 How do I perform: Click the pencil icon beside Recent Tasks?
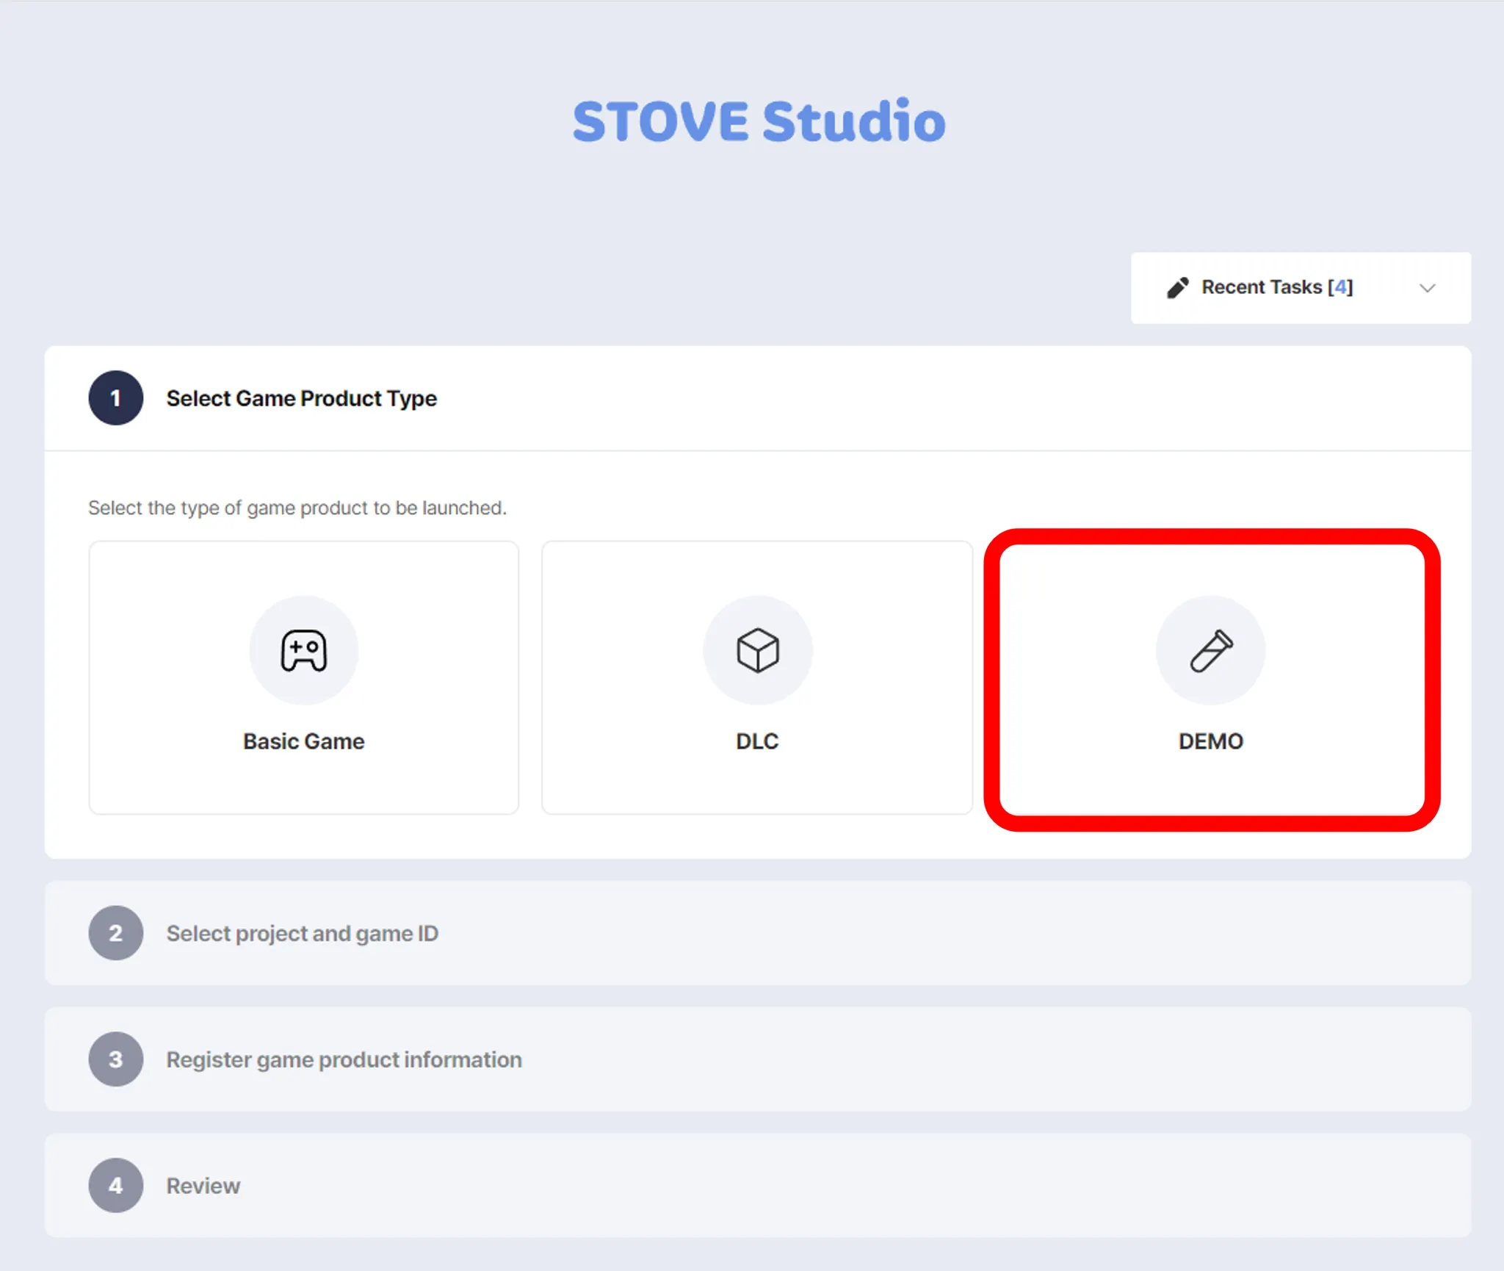click(1177, 288)
